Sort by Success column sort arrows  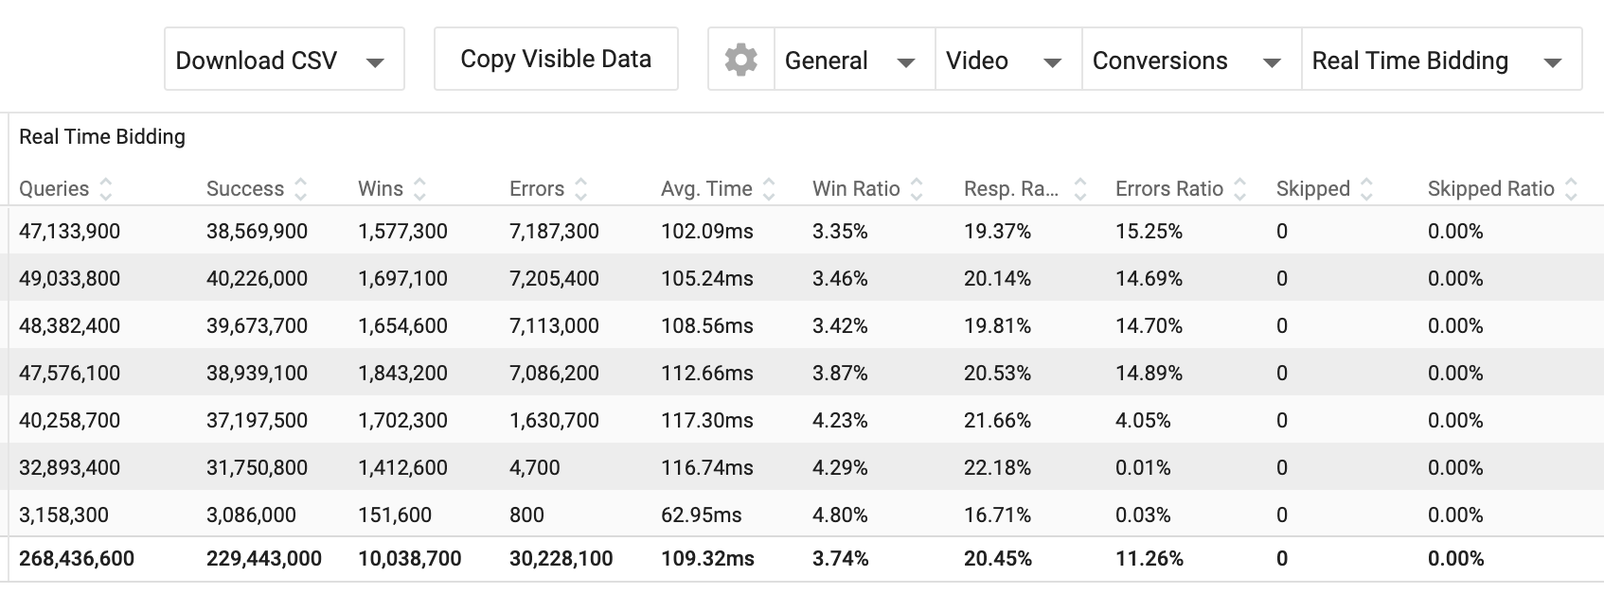click(x=301, y=189)
